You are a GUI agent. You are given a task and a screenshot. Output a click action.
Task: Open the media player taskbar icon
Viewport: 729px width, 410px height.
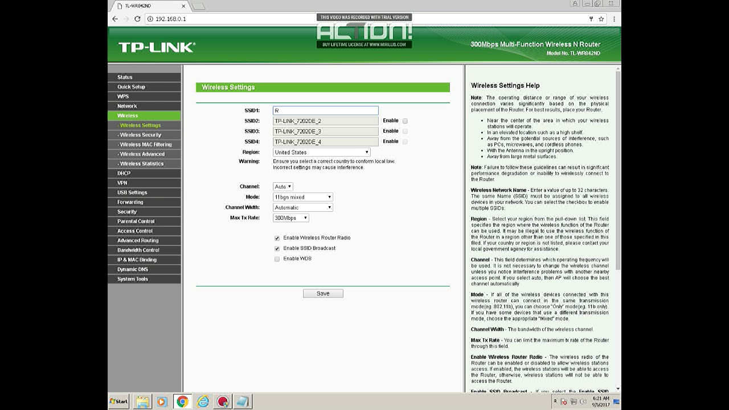162,402
